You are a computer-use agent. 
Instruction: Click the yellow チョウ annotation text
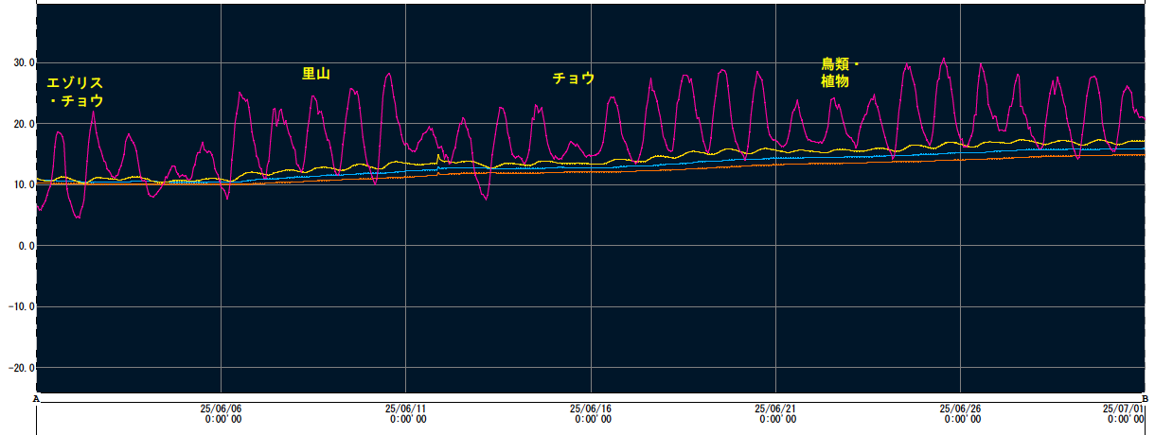tap(574, 78)
